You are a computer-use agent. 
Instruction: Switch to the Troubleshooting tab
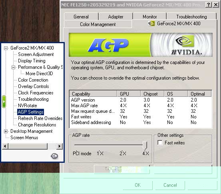tap(191, 17)
